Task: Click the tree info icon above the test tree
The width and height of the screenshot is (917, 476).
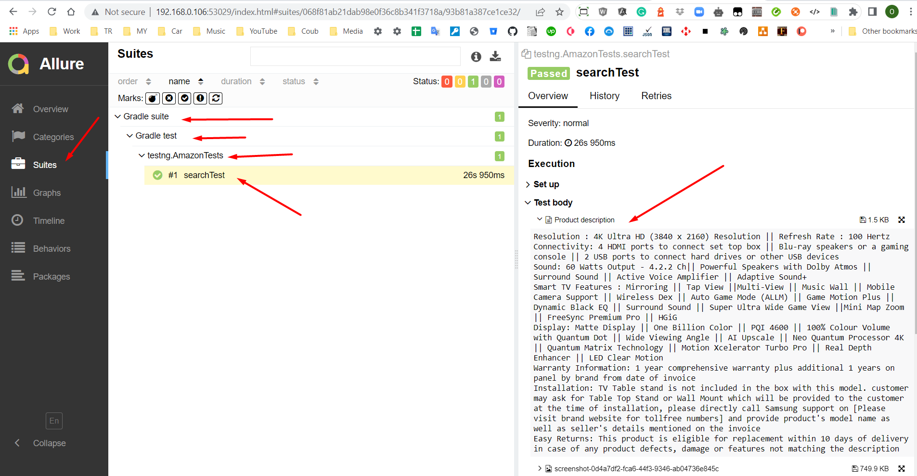Action: (x=476, y=56)
